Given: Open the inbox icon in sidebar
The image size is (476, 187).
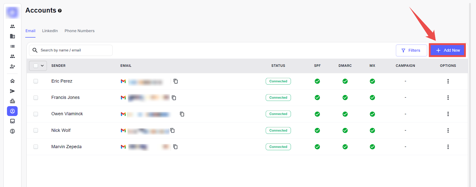Looking at the screenshot, I should click(x=12, y=121).
